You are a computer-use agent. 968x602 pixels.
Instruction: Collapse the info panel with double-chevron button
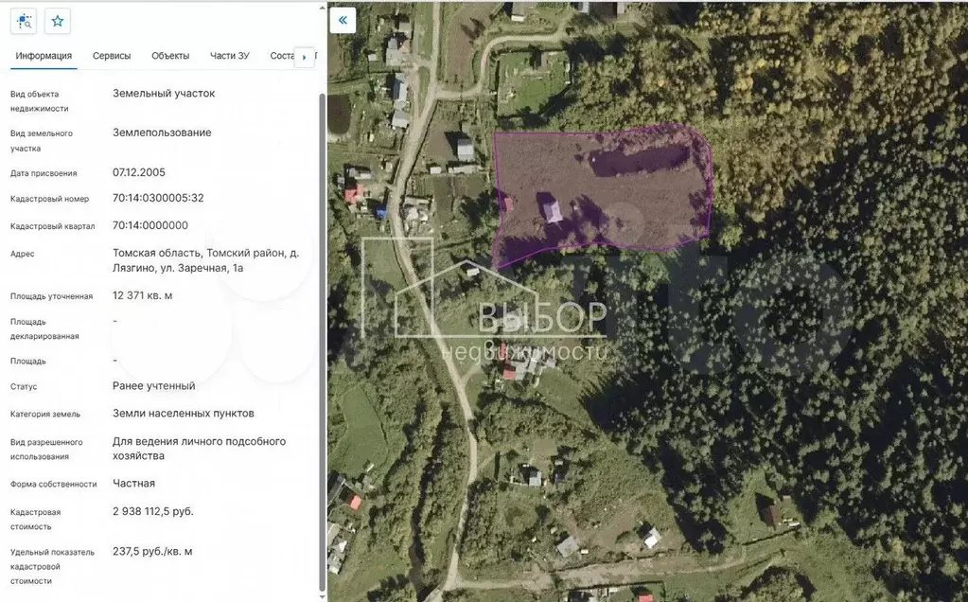(343, 21)
